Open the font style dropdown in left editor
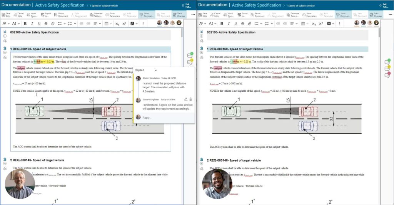This screenshot has height=205, width=394. click(x=6, y=23)
